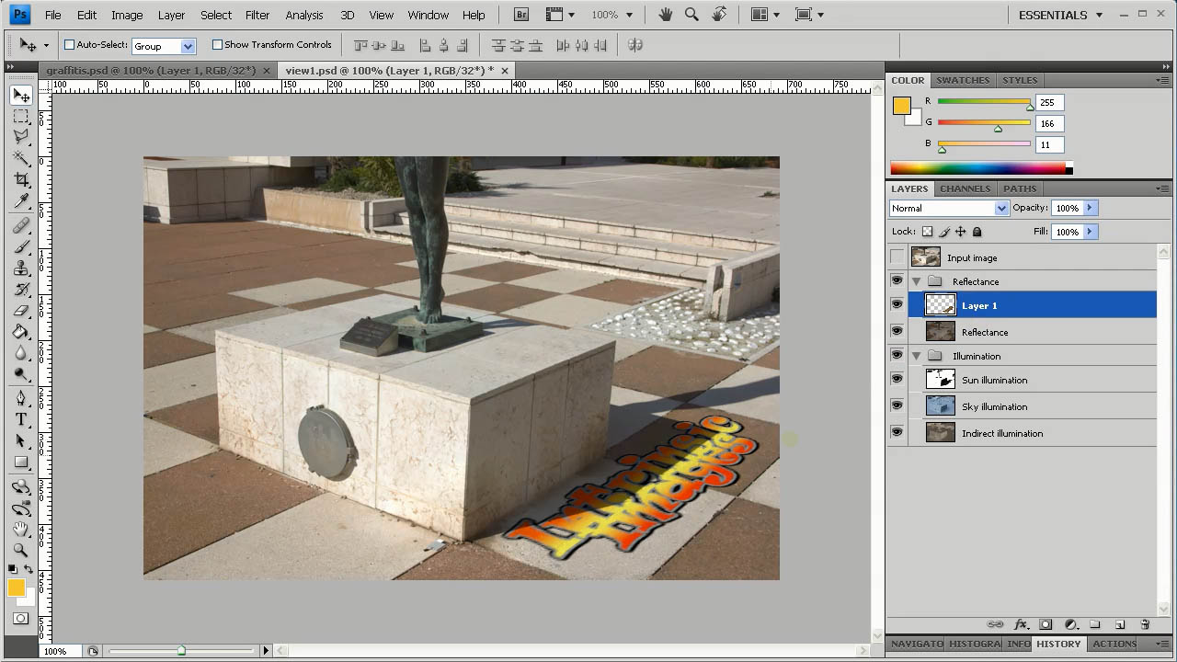Click the Red channel slider
The width and height of the screenshot is (1177, 662).
pyautogui.click(x=984, y=101)
